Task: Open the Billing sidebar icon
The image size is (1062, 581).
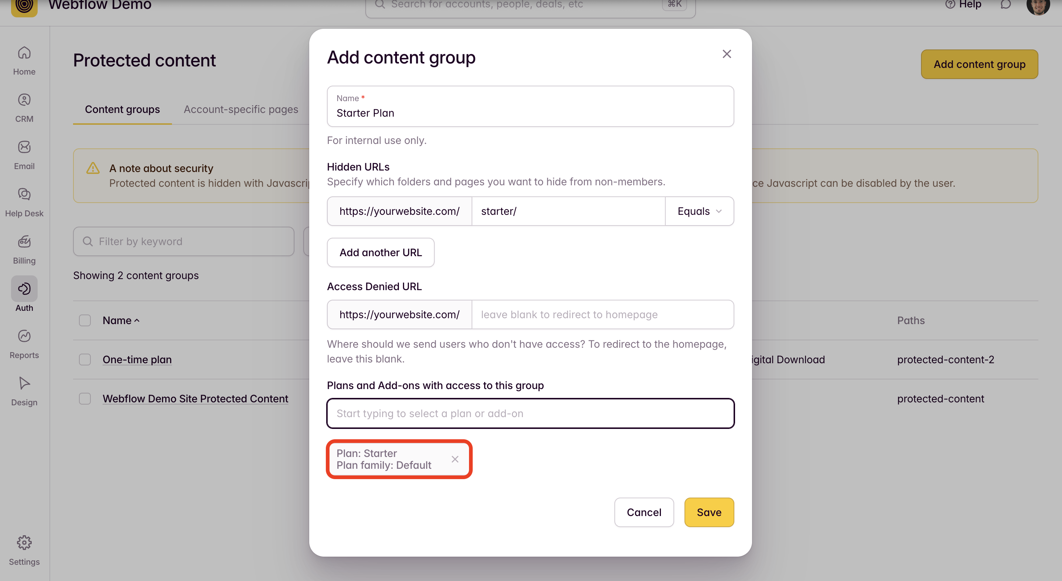Action: click(x=24, y=249)
